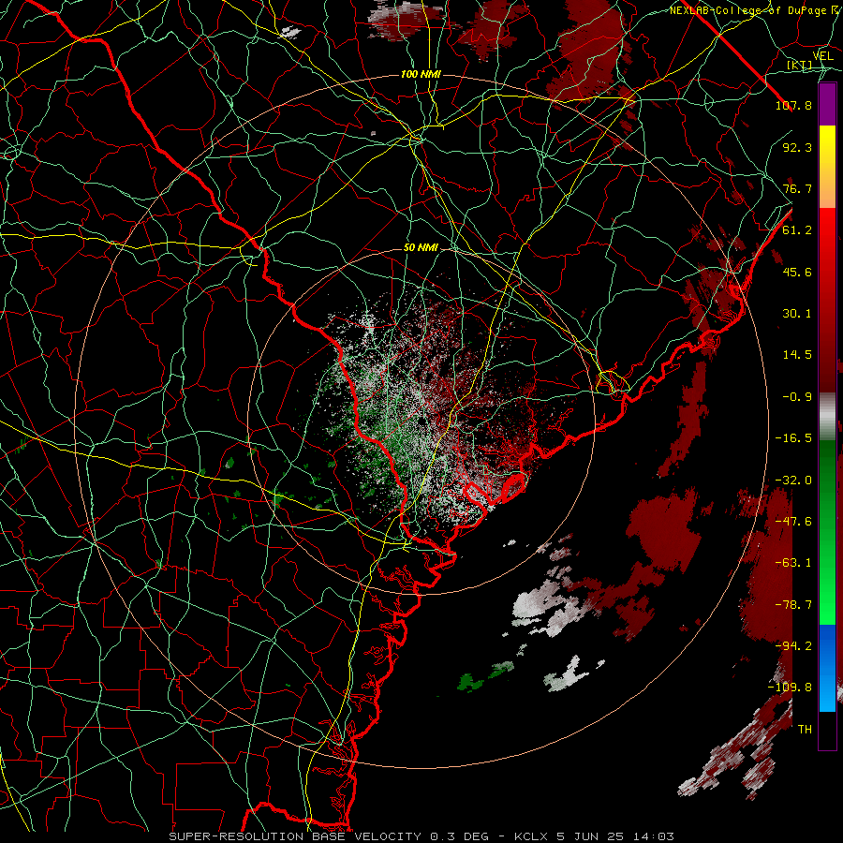The width and height of the screenshot is (843, 843).
Task: Click the 30.1 velocity scale label
Action: 797,314
